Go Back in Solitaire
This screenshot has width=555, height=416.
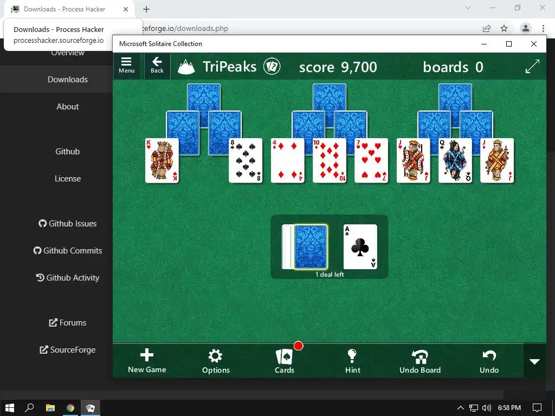[x=157, y=66]
